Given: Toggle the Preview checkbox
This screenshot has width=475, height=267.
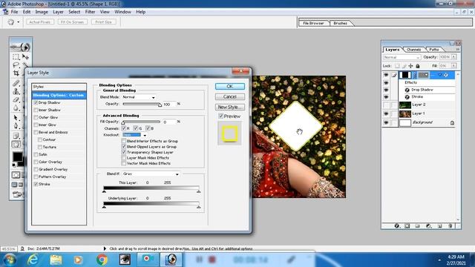Looking at the screenshot, I should click(221, 116).
